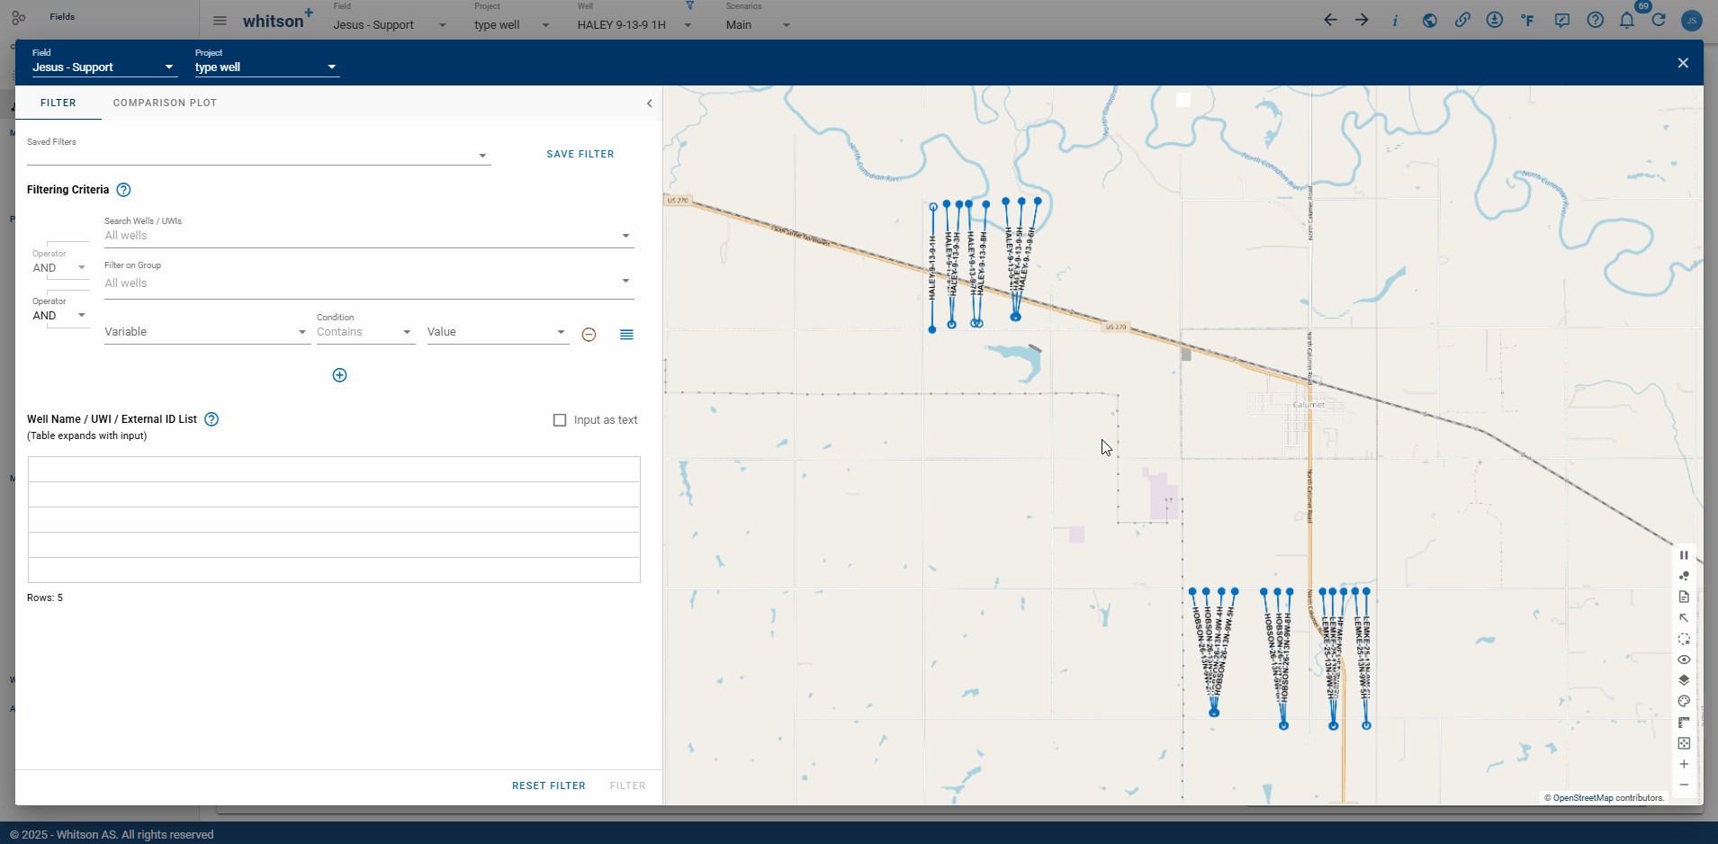Select the lasso selection tool on map

coord(1684,639)
